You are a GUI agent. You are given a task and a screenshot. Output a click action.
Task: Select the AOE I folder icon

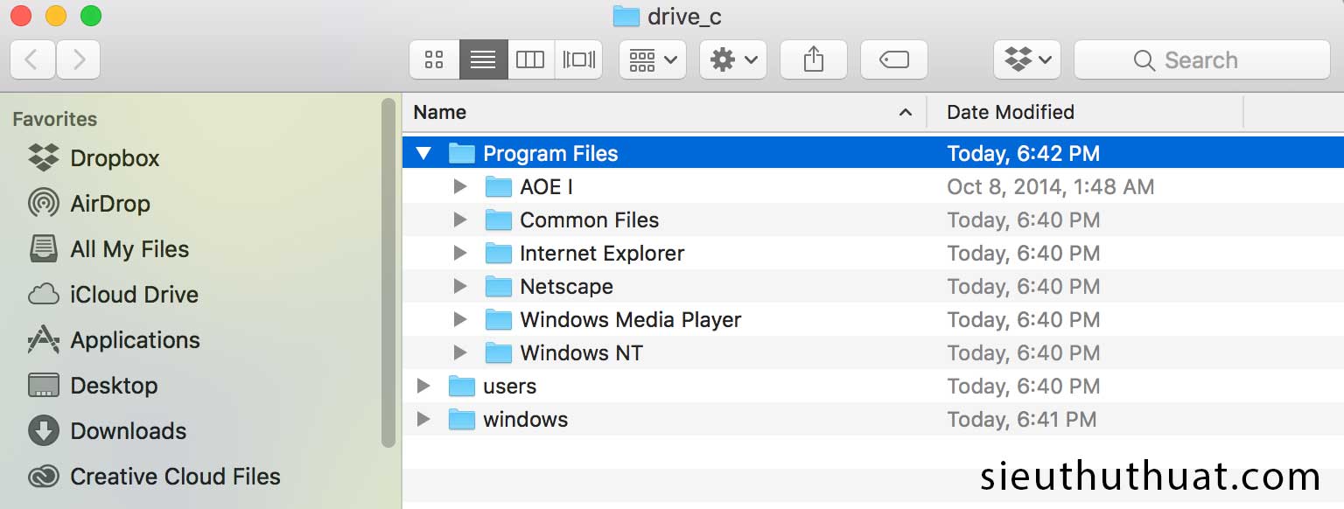click(x=498, y=187)
